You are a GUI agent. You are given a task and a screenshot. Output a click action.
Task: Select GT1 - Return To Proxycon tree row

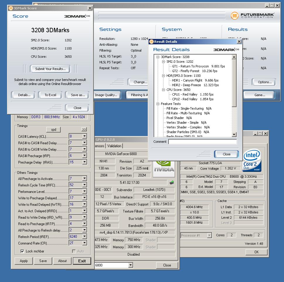198,66
